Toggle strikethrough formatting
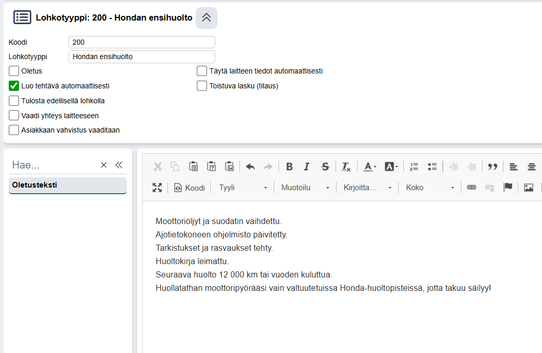The image size is (542, 353). [325, 166]
